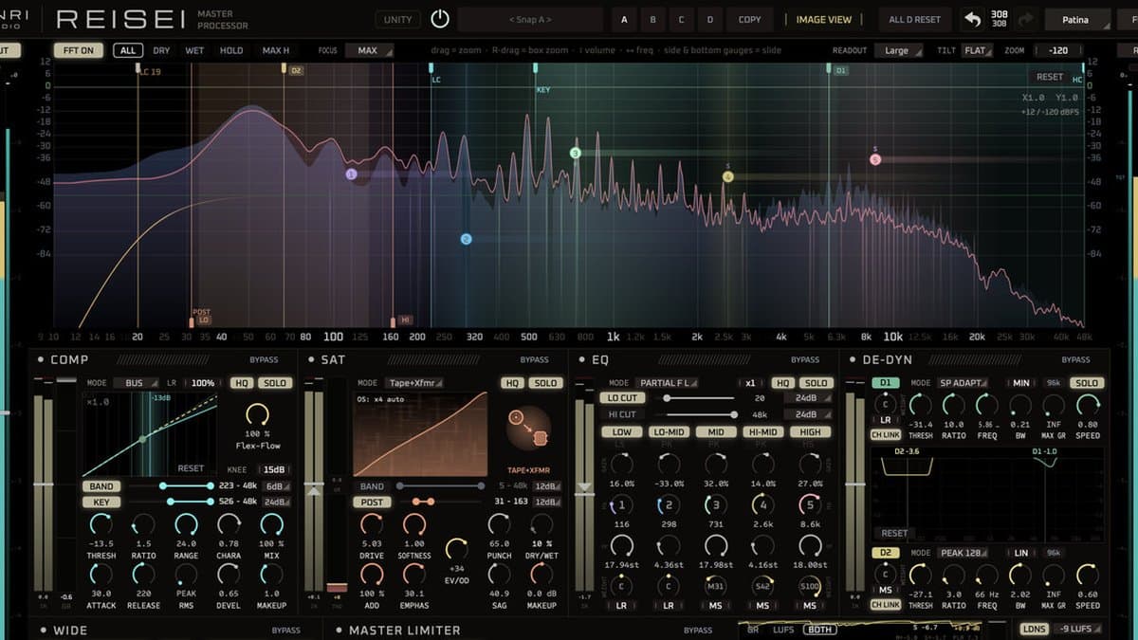Select snapshot slot C
Image resolution: width=1138 pixels, height=640 pixels.
(682, 19)
